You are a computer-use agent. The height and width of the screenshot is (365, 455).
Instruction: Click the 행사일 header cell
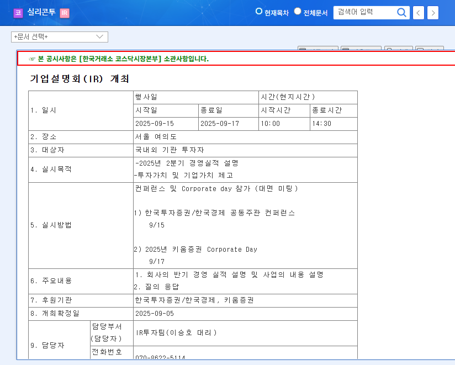tap(196, 97)
